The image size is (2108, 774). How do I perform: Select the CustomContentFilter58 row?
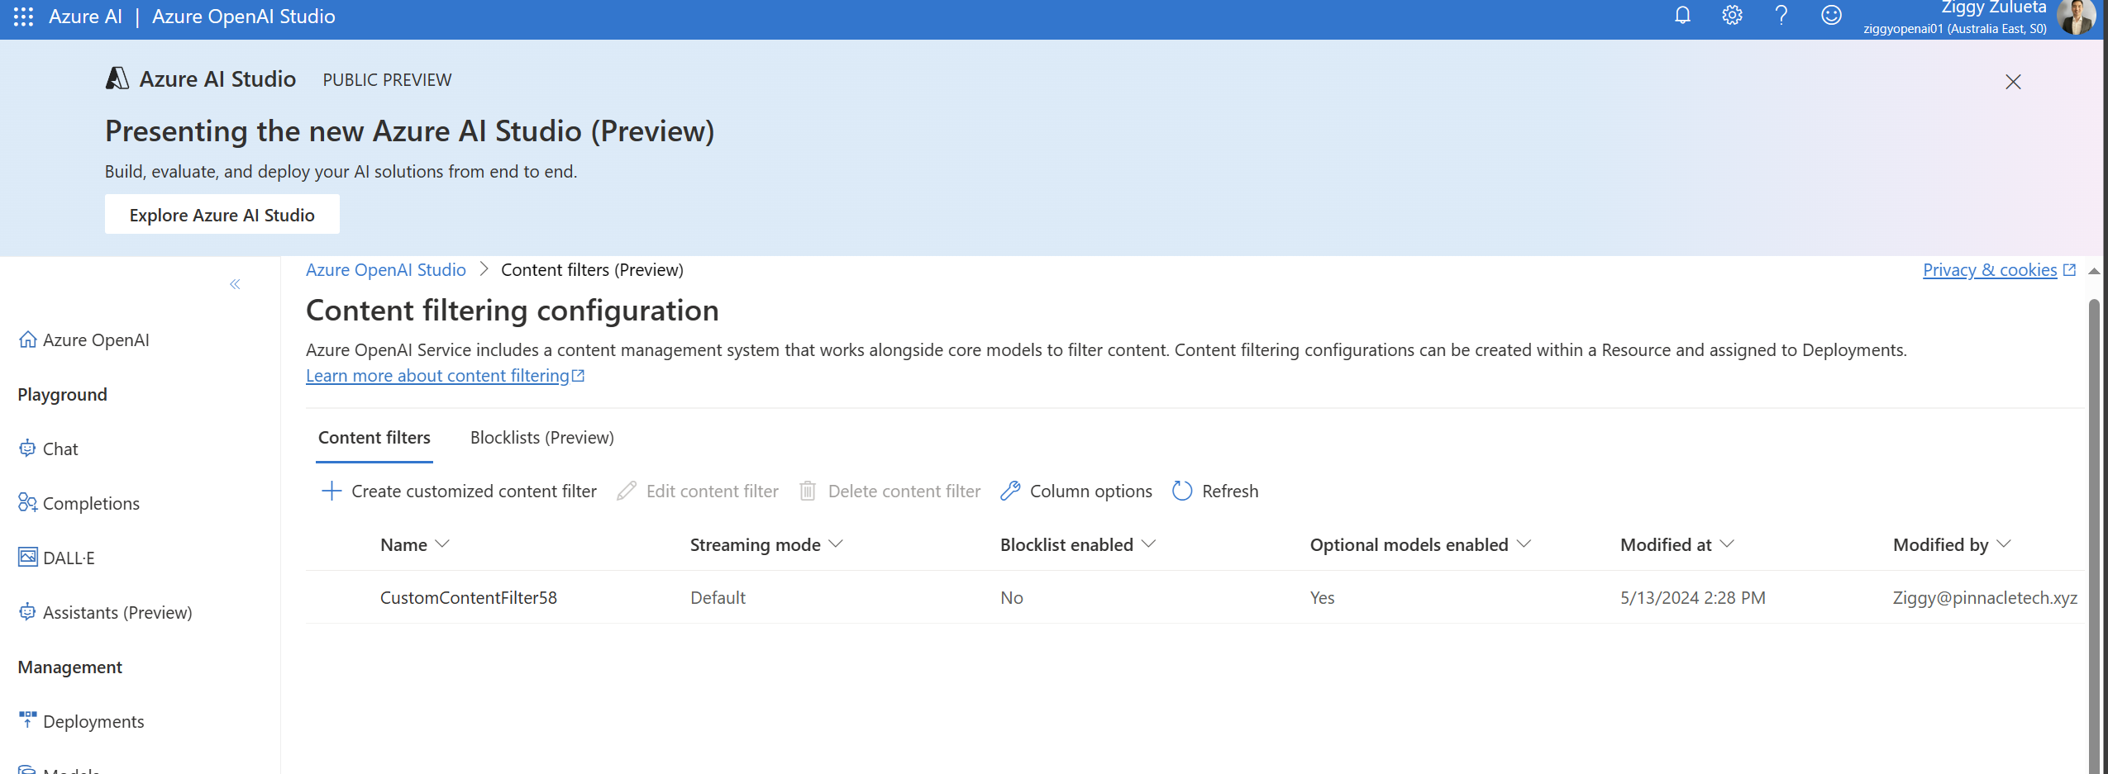(1195, 597)
